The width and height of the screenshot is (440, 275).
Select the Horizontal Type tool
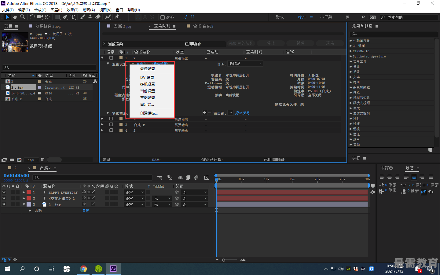coord(73,17)
